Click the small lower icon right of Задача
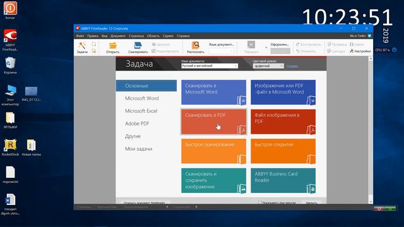 coord(94,51)
